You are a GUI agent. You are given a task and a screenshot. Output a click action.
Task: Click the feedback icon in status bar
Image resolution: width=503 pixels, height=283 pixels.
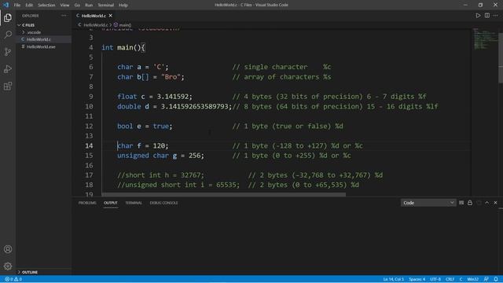click(486, 279)
